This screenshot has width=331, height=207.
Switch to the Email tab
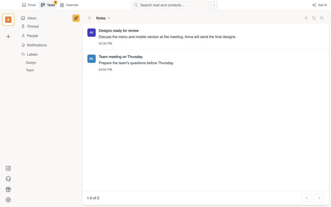[x=29, y=5]
